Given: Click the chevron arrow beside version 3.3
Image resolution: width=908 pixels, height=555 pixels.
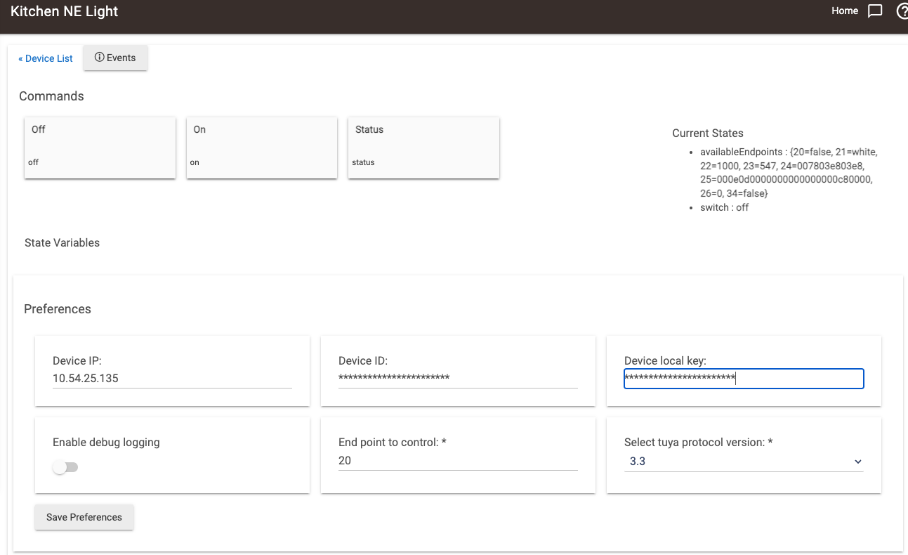Looking at the screenshot, I should coord(857,462).
